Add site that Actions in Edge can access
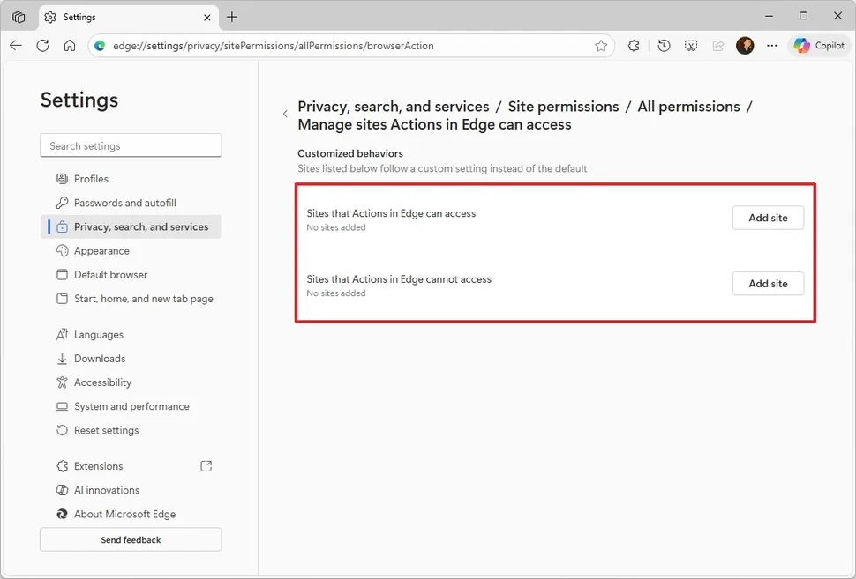 coord(767,218)
